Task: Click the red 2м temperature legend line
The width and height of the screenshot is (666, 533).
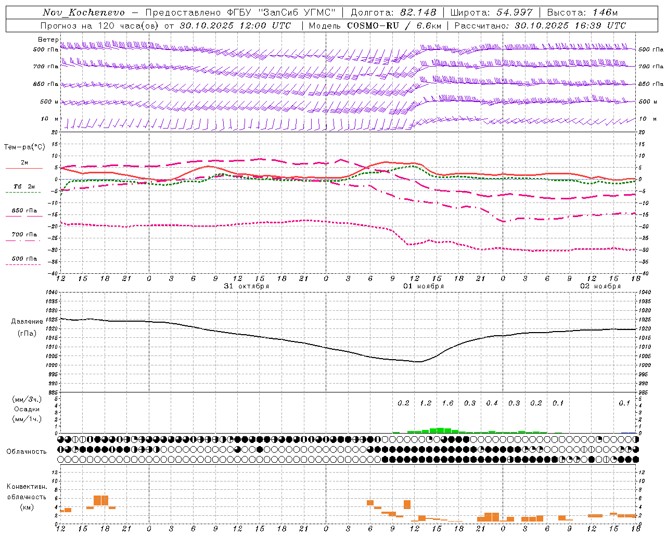Action: pyautogui.click(x=24, y=169)
